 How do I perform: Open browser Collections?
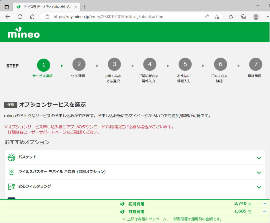(243, 17)
